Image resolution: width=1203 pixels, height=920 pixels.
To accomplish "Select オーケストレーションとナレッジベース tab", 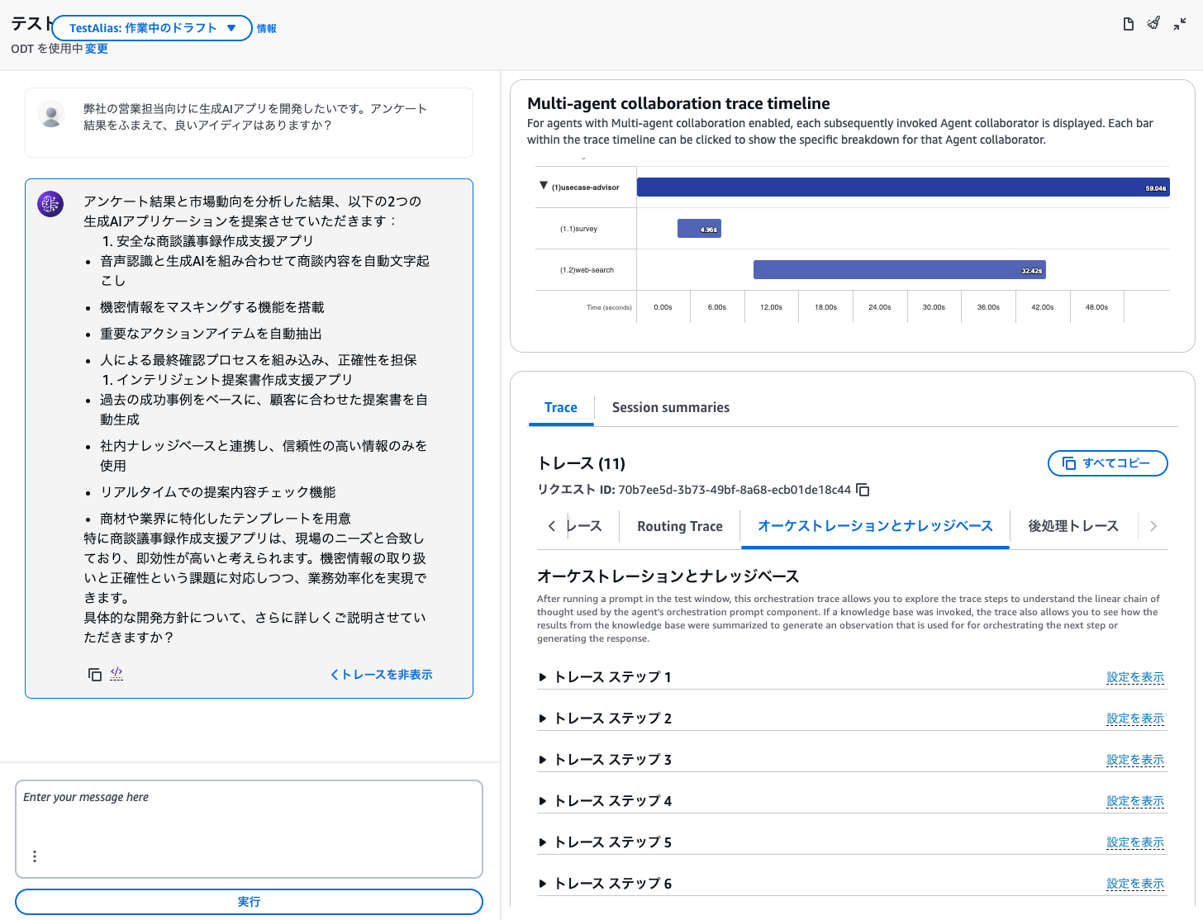I will point(875,526).
